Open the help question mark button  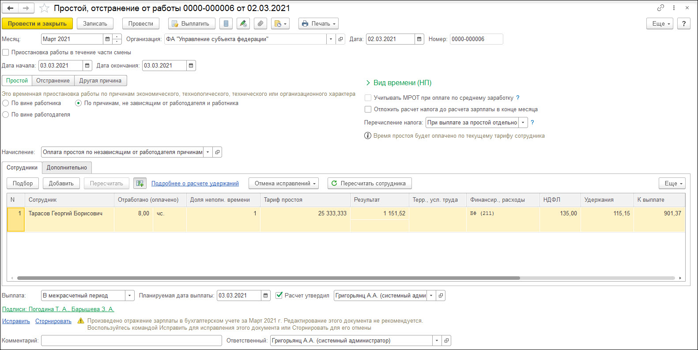(684, 24)
